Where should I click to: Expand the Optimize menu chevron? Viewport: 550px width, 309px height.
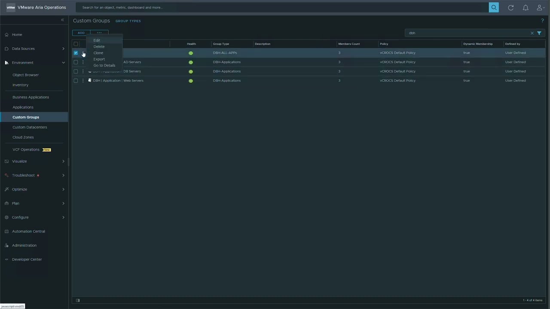click(63, 189)
